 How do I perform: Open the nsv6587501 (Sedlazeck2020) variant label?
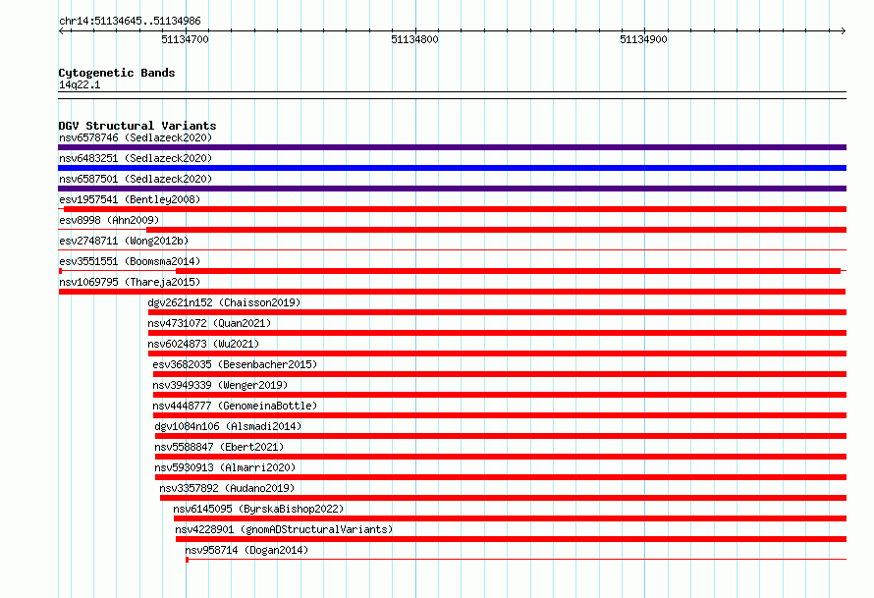pos(136,179)
